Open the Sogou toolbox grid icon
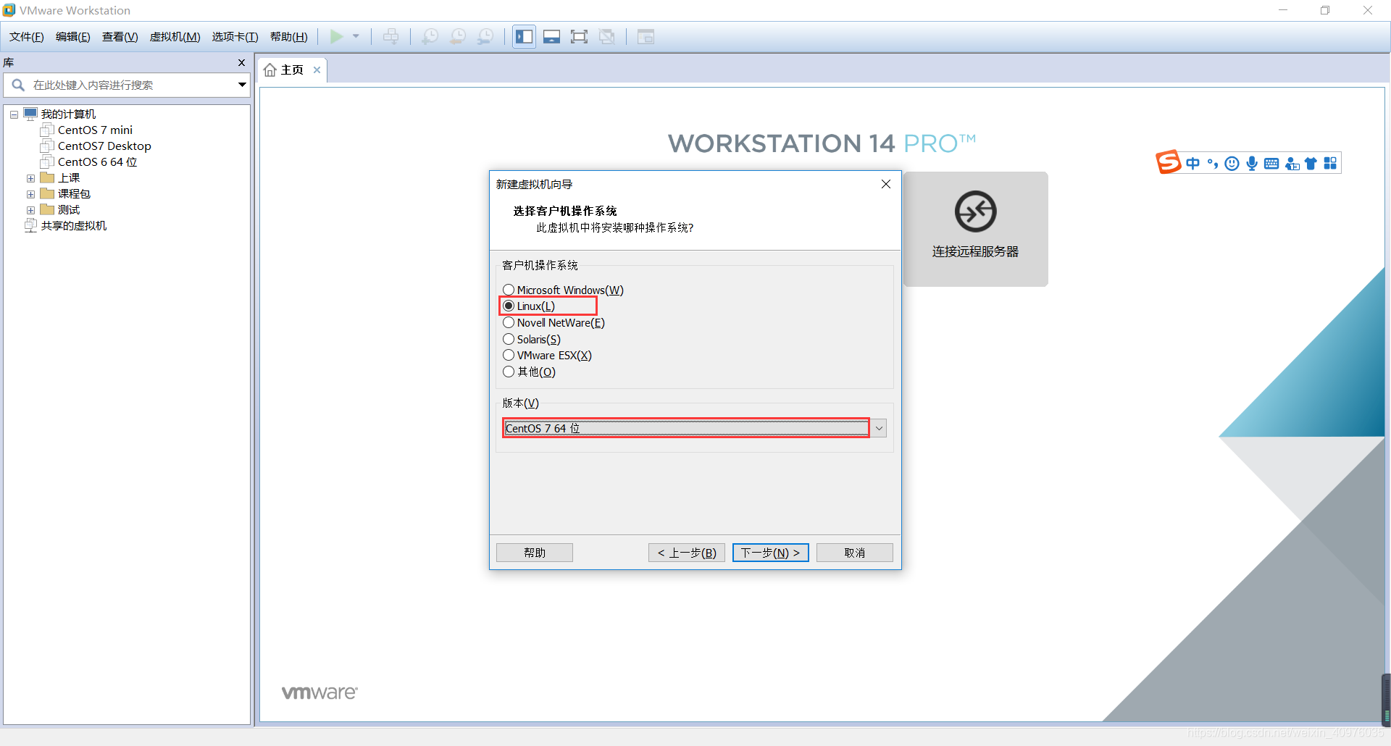 point(1330,164)
